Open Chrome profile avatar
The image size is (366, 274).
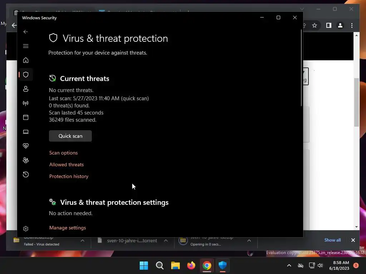[340, 25]
